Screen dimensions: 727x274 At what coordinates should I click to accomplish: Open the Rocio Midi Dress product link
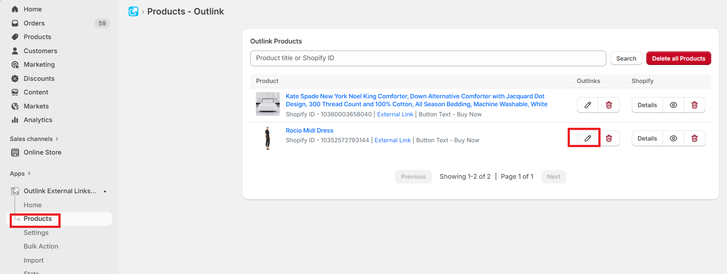(x=310, y=130)
